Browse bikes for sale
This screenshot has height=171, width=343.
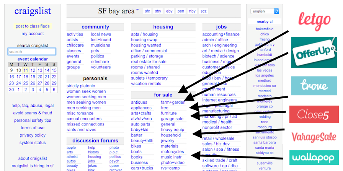pos(136,146)
